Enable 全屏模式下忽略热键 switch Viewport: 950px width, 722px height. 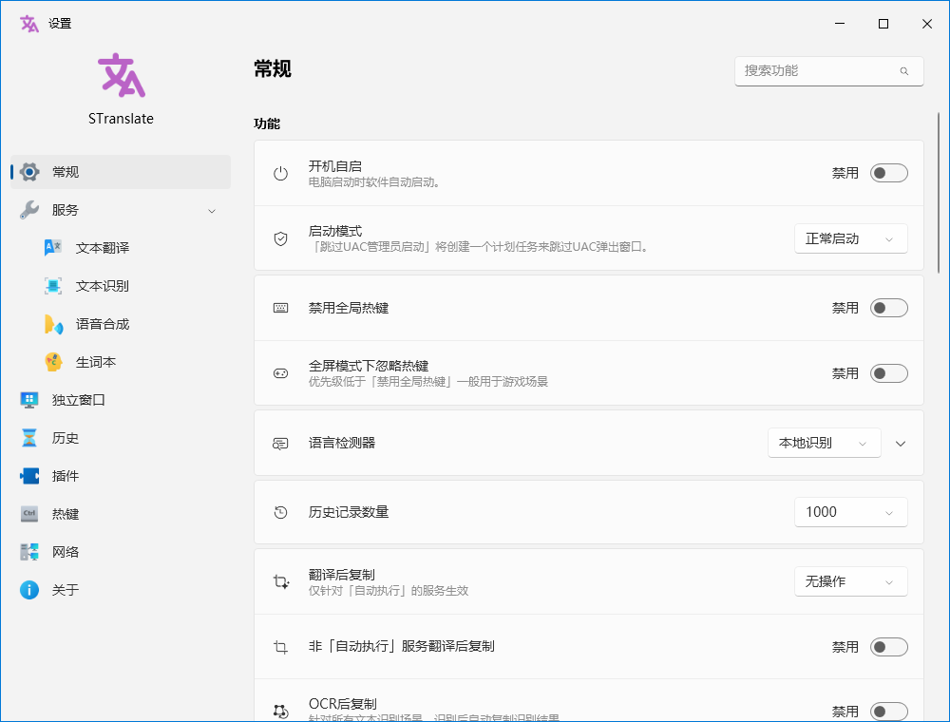(x=888, y=373)
